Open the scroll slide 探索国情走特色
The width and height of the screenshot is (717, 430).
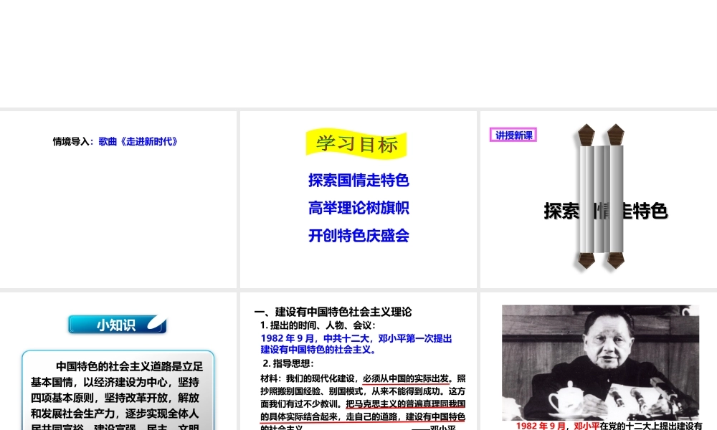coord(599,199)
